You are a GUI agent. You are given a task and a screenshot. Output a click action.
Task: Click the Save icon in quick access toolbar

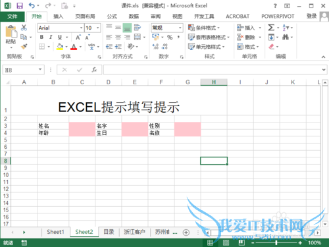coord(20,6)
